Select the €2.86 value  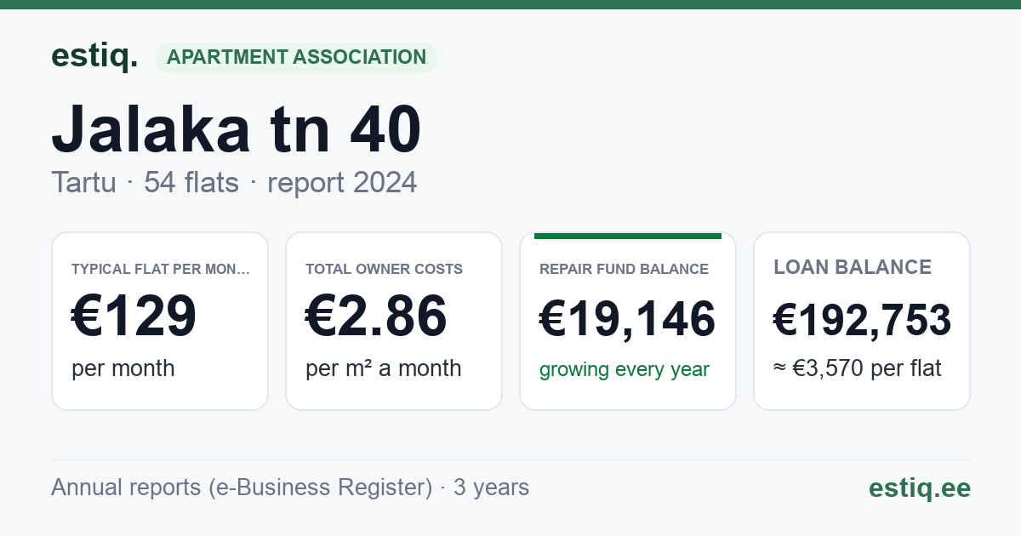[x=376, y=316]
